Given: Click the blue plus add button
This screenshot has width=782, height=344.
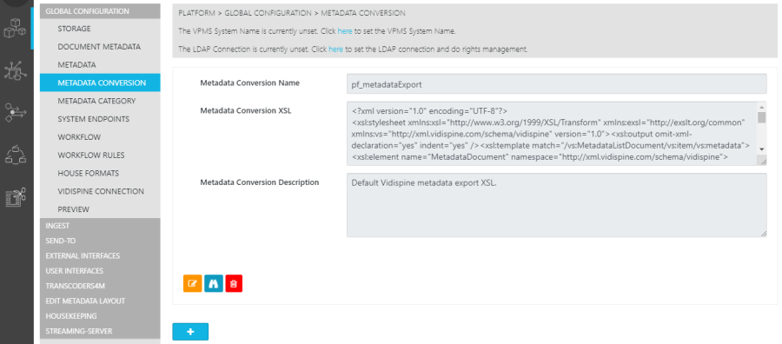Looking at the screenshot, I should pos(190,332).
